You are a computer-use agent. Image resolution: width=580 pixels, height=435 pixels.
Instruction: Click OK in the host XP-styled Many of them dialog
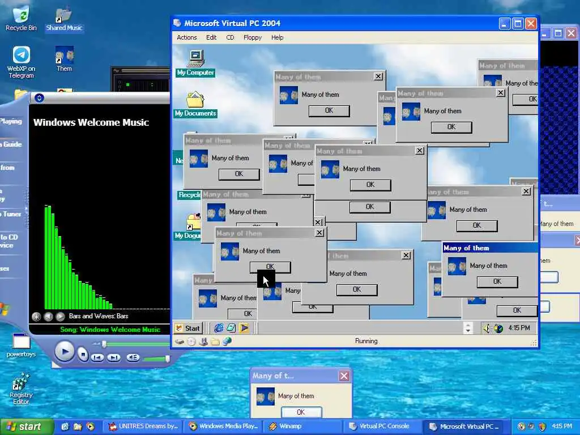point(301,412)
